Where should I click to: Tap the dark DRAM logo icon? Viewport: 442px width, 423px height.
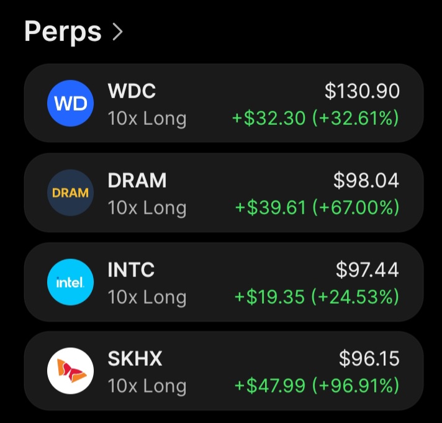70,193
